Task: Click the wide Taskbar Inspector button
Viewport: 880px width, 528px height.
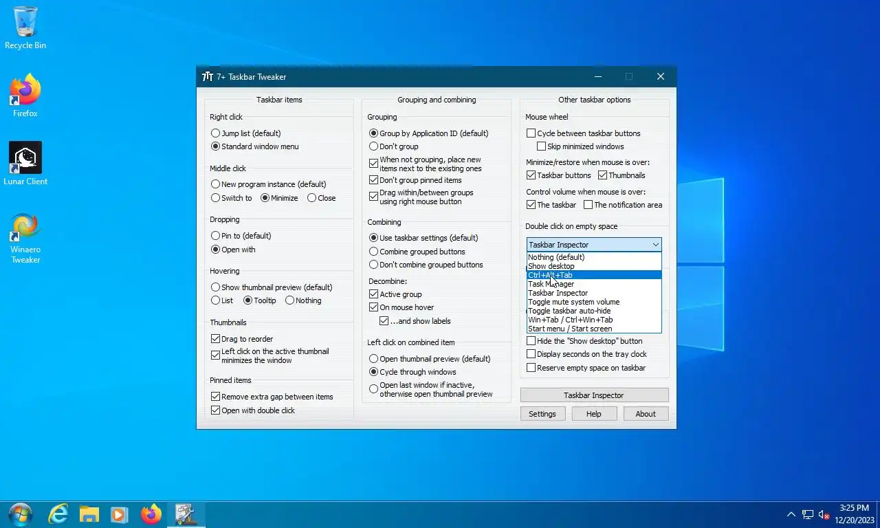Action: pyautogui.click(x=594, y=395)
